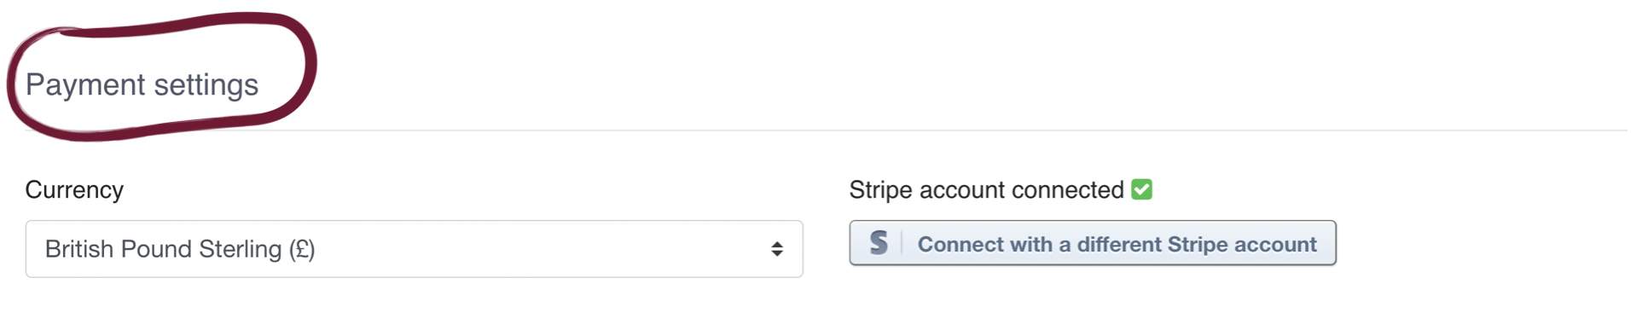Click the up-down arrows in the currency selector
The image size is (1648, 324).
coord(776,249)
